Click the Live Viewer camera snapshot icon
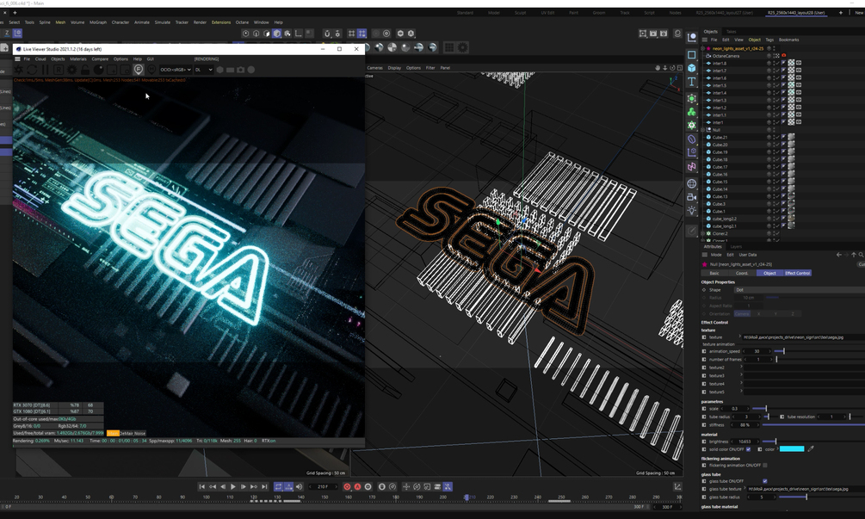 coord(240,70)
